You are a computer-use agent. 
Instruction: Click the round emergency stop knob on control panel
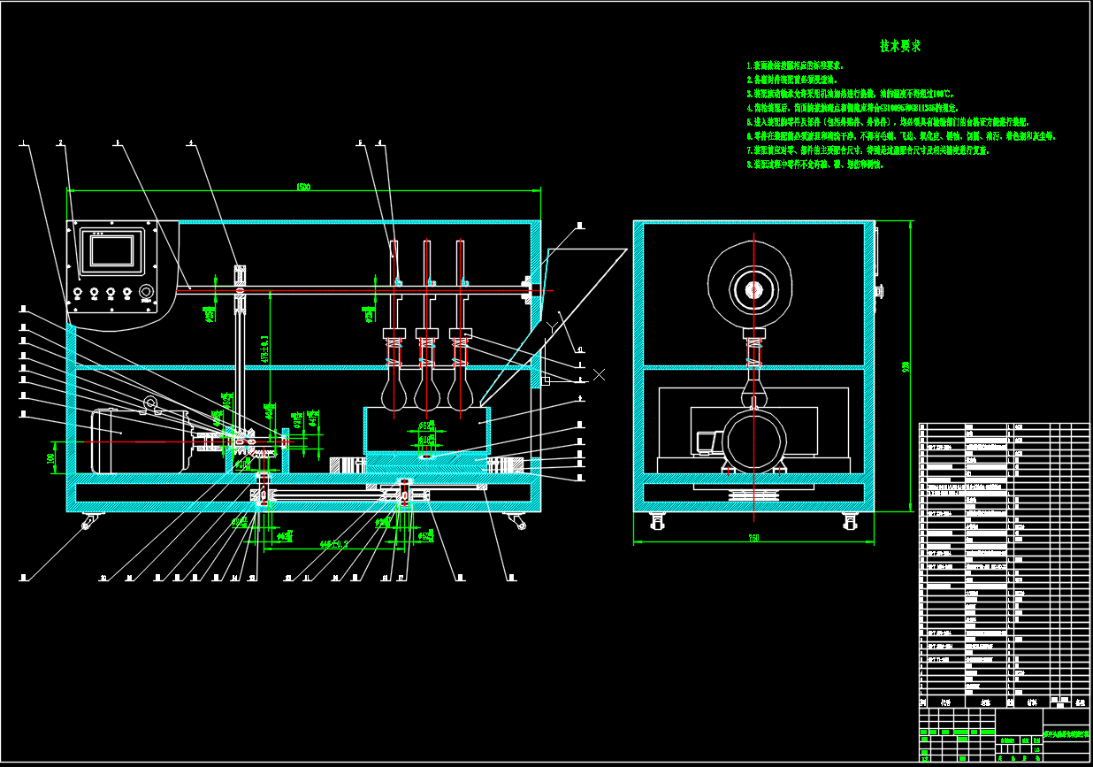pos(146,292)
